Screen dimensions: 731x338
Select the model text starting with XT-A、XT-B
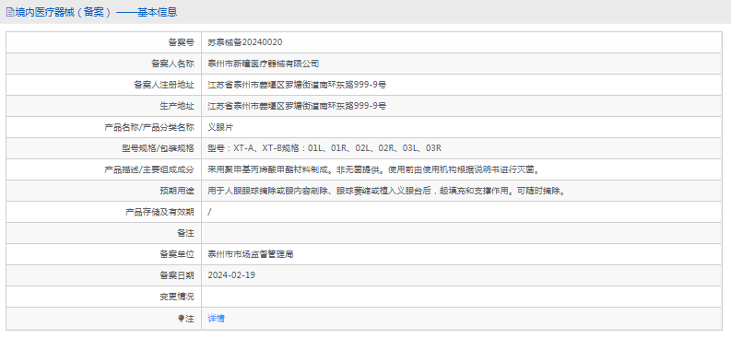[324, 148]
